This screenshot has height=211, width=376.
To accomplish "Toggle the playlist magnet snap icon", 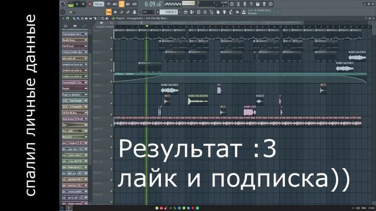I will [x=68, y=18].
